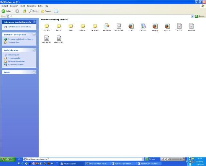Open the Bestand menu
This screenshot has width=206, height=166.
click(5, 6)
